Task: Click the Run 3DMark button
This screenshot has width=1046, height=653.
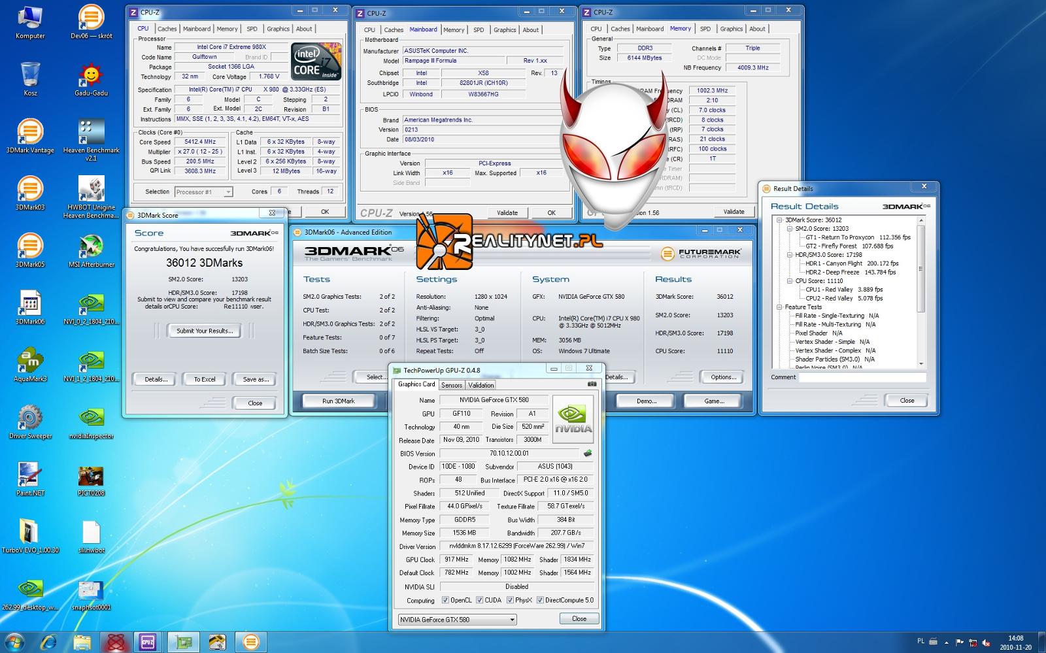Action: pyautogui.click(x=339, y=401)
